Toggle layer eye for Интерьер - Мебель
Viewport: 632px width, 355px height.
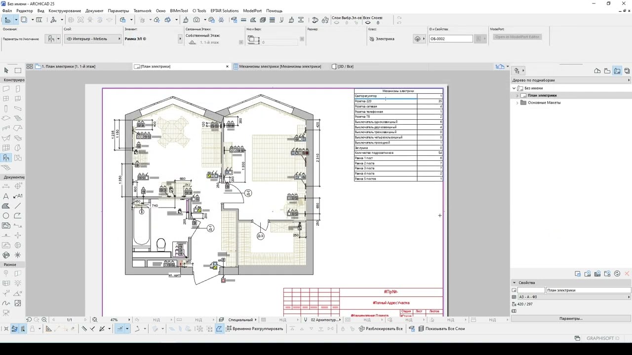(69, 39)
